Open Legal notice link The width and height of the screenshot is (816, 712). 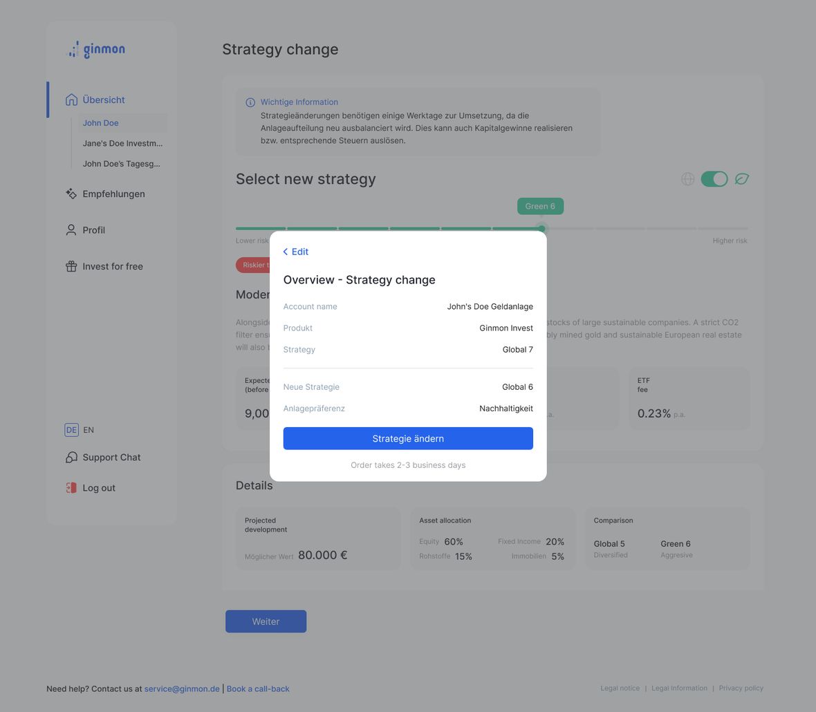click(x=620, y=688)
